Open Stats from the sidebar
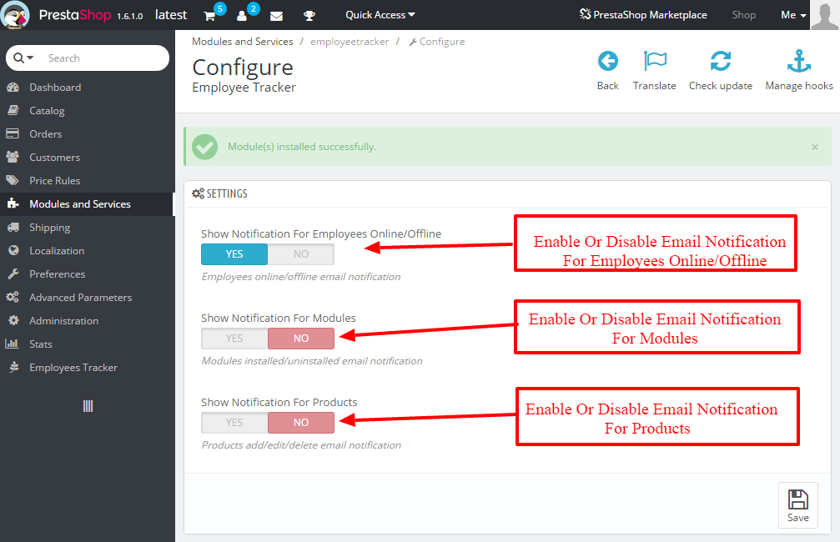 (x=41, y=344)
